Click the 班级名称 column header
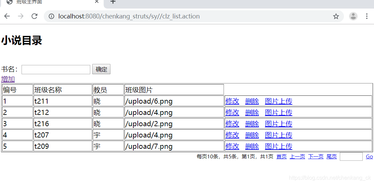 63,90
